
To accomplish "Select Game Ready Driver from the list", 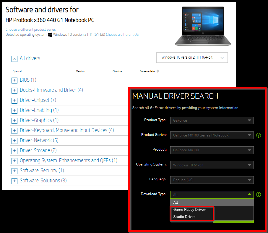I will [189, 209].
